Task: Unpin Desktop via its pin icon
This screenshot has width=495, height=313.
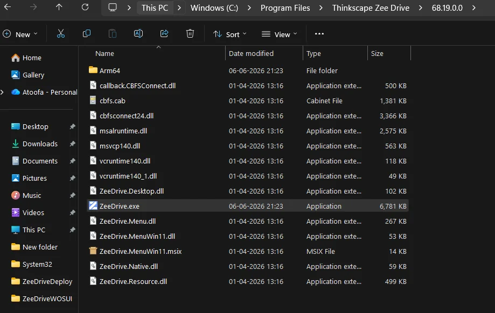Action: coord(72,126)
